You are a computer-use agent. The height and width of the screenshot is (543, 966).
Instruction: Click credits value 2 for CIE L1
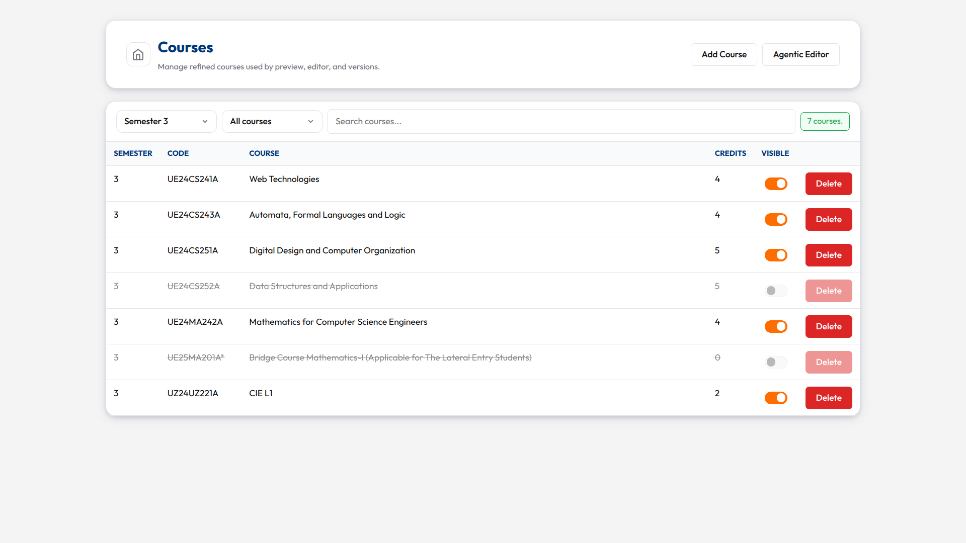[x=717, y=393]
